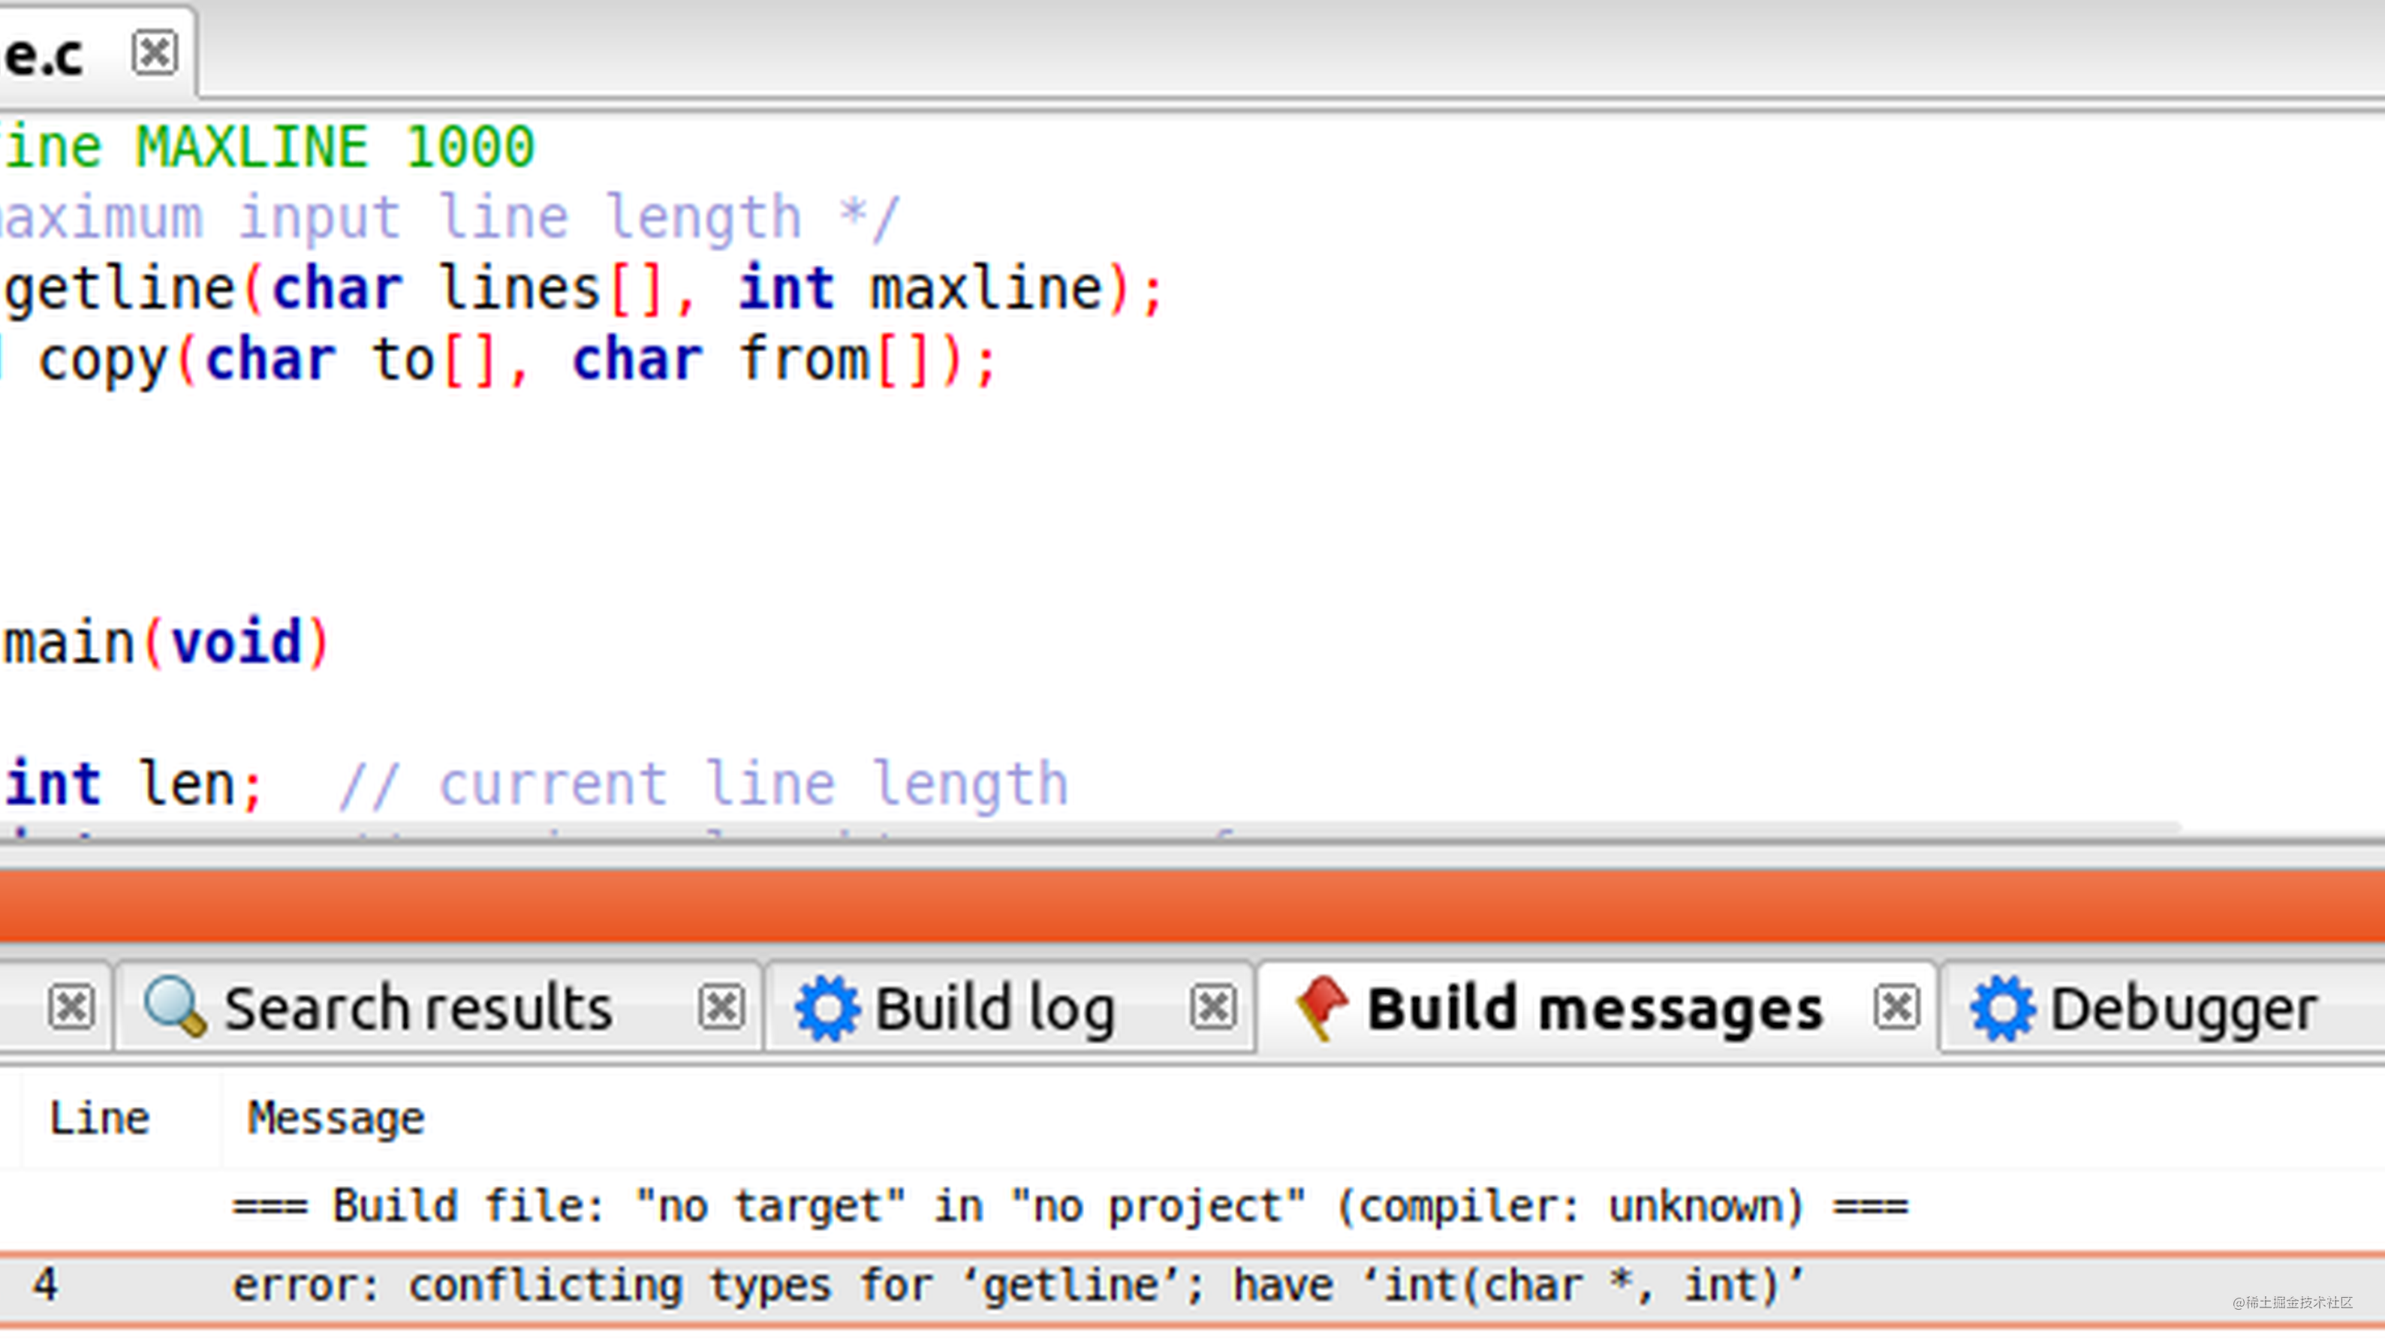Close the Build log tab
Screen dimensions: 2385x1342
click(1213, 1007)
